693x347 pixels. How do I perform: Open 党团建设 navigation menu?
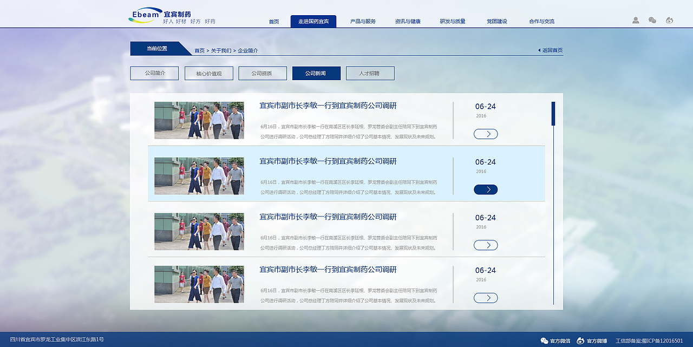click(x=497, y=22)
